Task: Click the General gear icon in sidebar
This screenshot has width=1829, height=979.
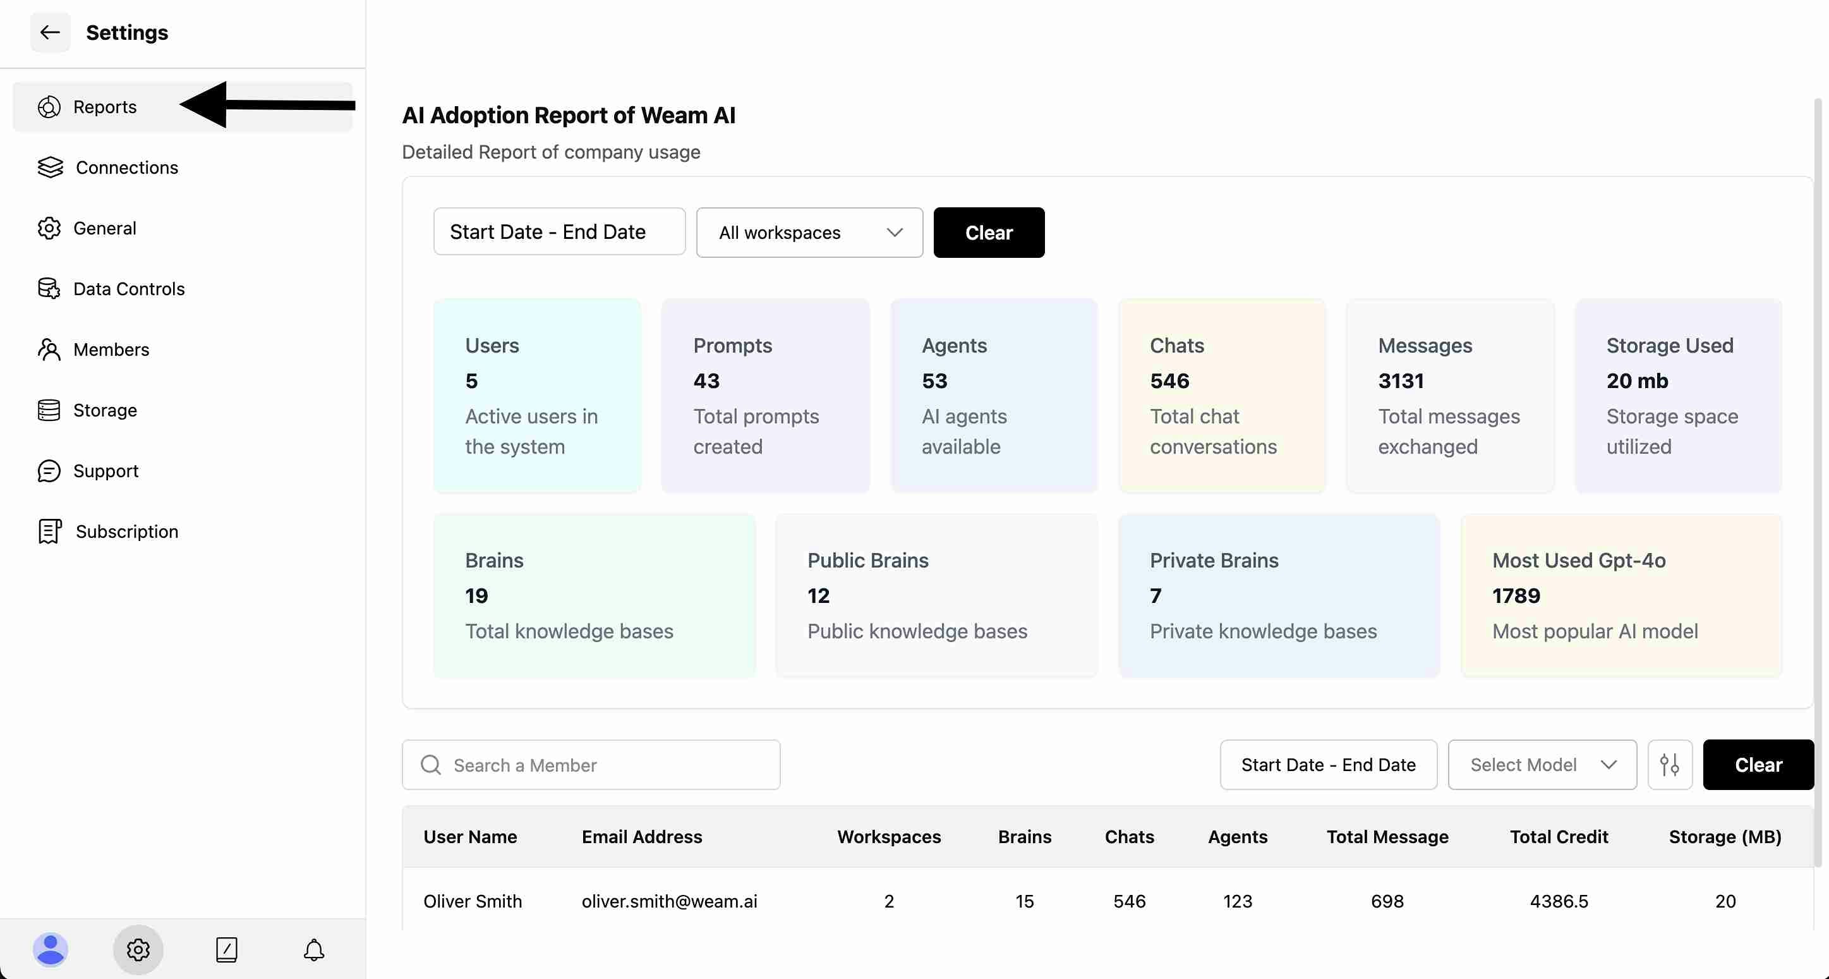Action: [x=49, y=228]
